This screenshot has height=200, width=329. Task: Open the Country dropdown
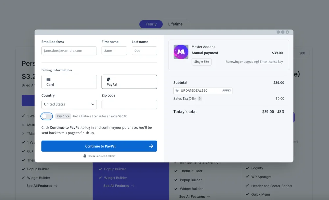coord(69,104)
